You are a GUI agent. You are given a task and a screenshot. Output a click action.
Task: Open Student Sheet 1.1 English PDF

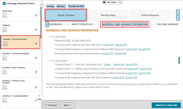[119, 64]
